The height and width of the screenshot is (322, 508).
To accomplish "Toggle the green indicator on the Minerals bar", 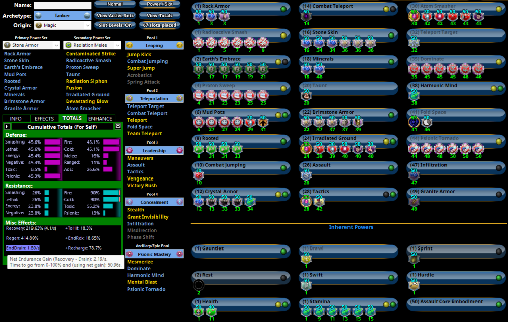I will coord(391,62).
